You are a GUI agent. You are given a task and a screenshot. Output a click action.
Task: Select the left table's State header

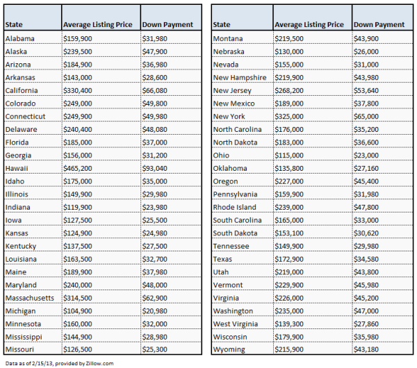pos(14,24)
